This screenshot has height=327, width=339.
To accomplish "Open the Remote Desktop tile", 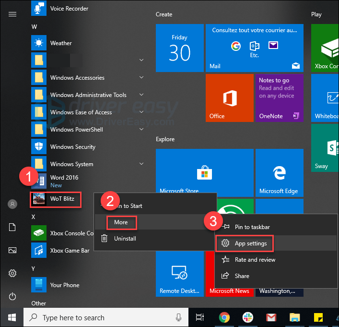I will coord(180,274).
